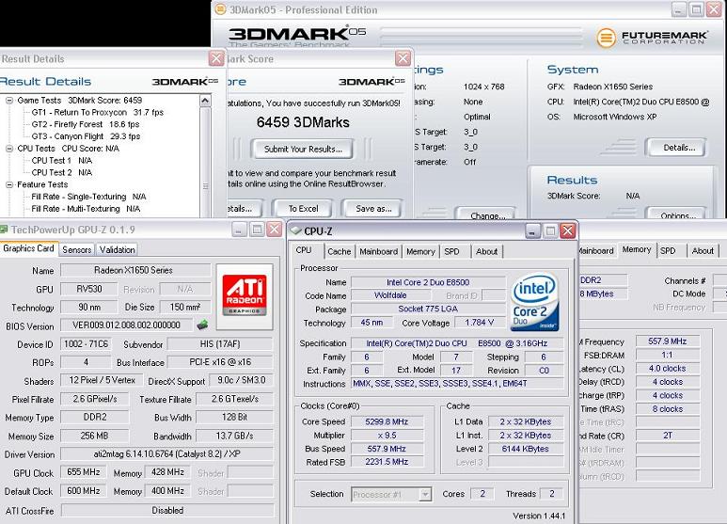Image resolution: width=727 pixels, height=524 pixels.
Task: Open the front CPU-Z About tab
Action: click(486, 251)
